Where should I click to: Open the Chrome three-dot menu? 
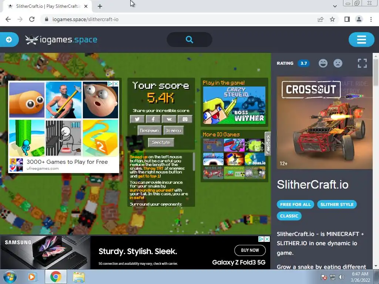point(371,19)
